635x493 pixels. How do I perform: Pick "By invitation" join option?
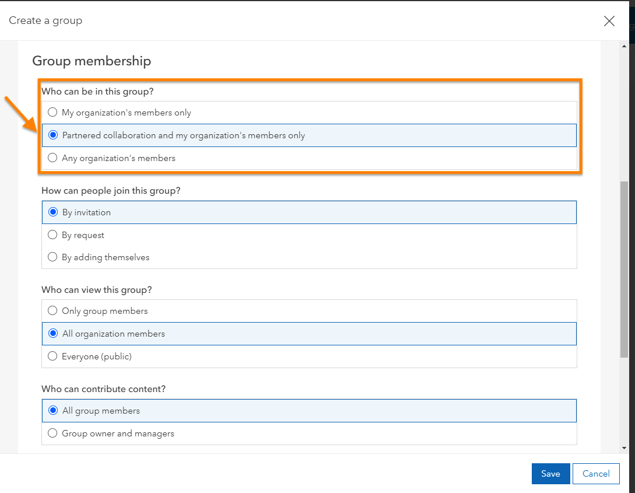click(53, 212)
